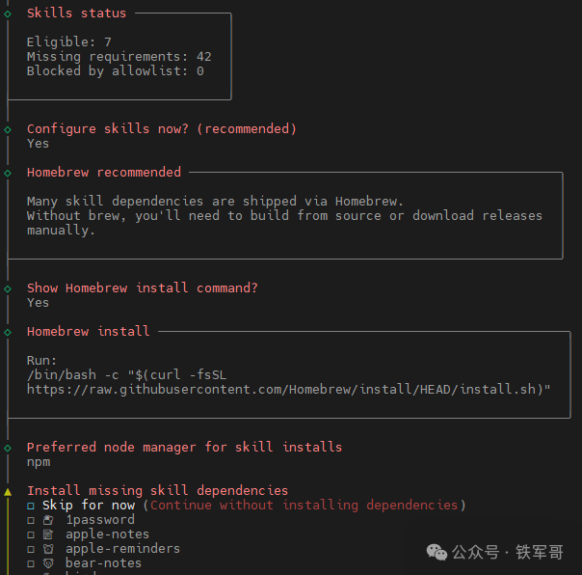Screen dimensions: 582x575
Task: Enable the apple-notes dependency checkbox
Action: [x=31, y=534]
